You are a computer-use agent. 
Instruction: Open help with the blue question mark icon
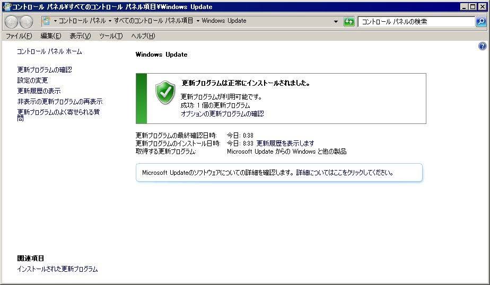click(482, 46)
